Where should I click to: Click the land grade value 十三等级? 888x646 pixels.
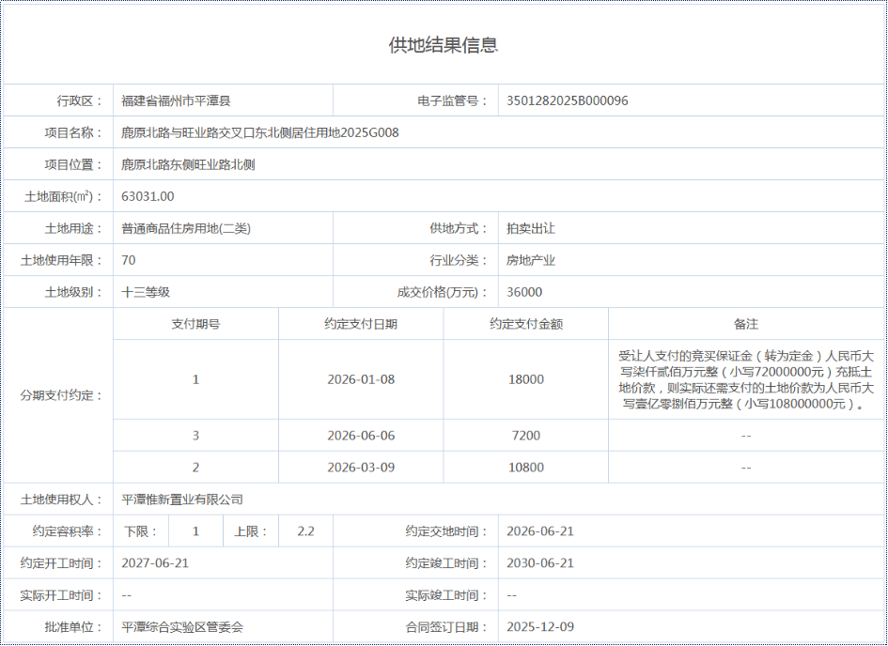coord(146,292)
